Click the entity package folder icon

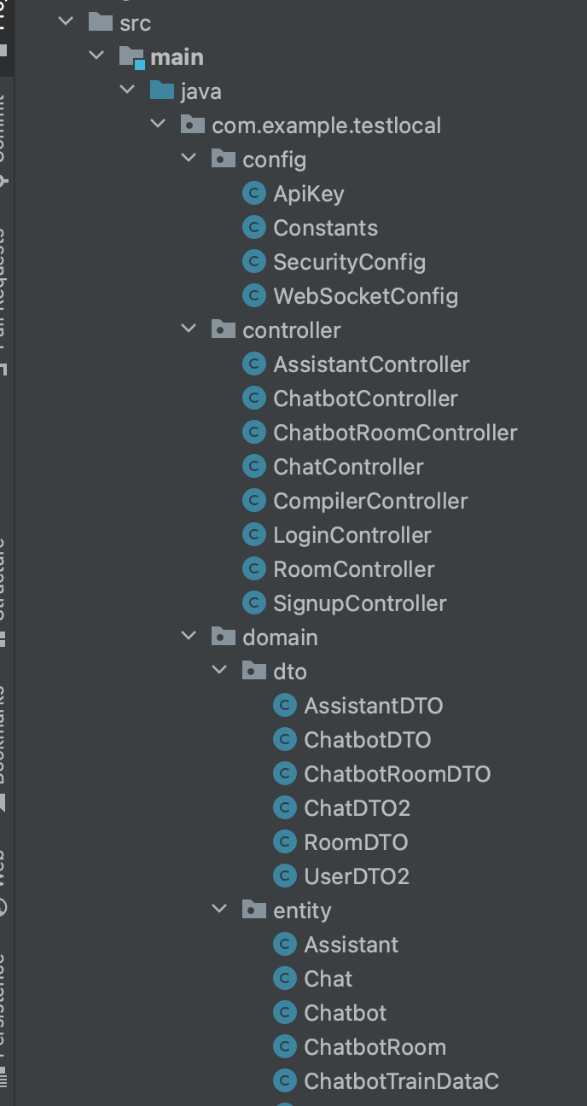pyautogui.click(x=254, y=911)
